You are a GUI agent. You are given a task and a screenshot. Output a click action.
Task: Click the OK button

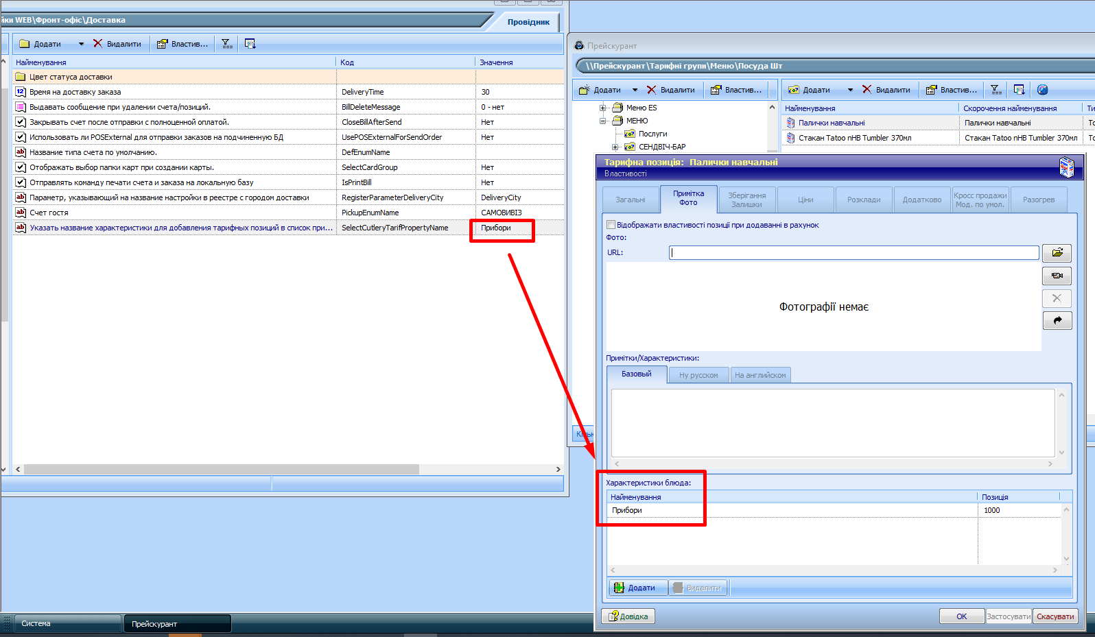[x=961, y=616]
